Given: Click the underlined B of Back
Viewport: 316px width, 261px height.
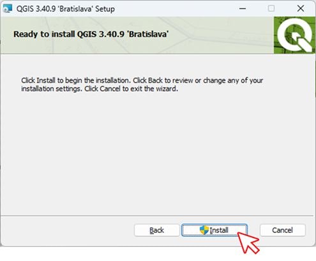Looking at the screenshot, I should pyautogui.click(x=151, y=230).
